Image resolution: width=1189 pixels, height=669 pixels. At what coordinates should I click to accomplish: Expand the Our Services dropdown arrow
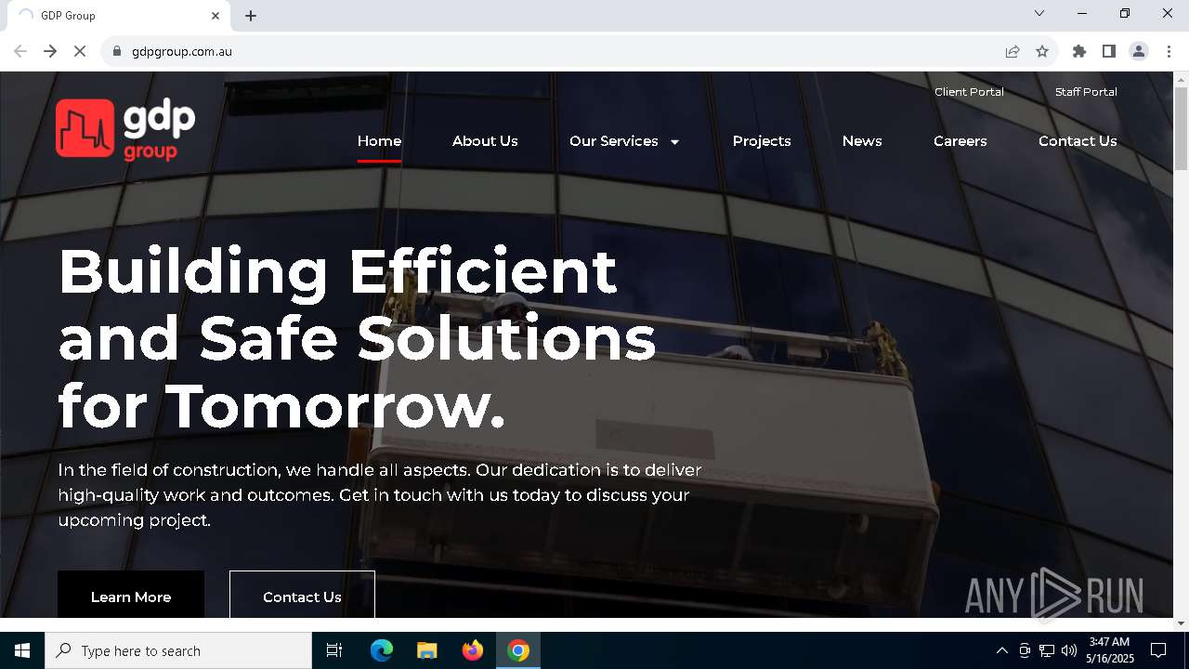[674, 142]
